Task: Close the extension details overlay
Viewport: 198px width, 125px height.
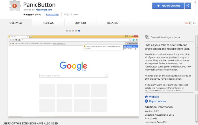Action: point(195,2)
